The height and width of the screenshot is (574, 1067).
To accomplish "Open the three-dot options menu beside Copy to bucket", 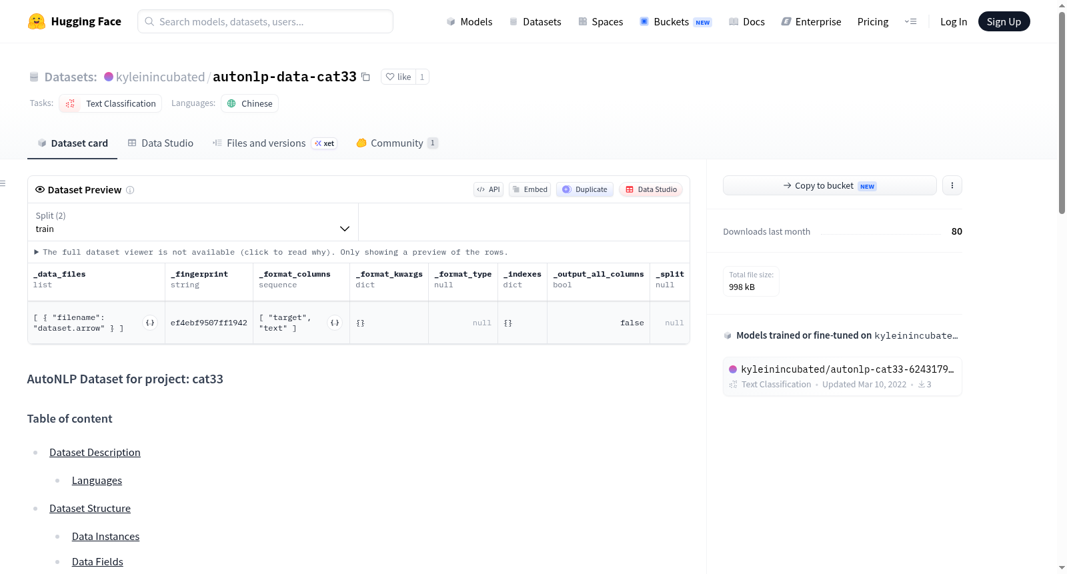I will pos(952,185).
